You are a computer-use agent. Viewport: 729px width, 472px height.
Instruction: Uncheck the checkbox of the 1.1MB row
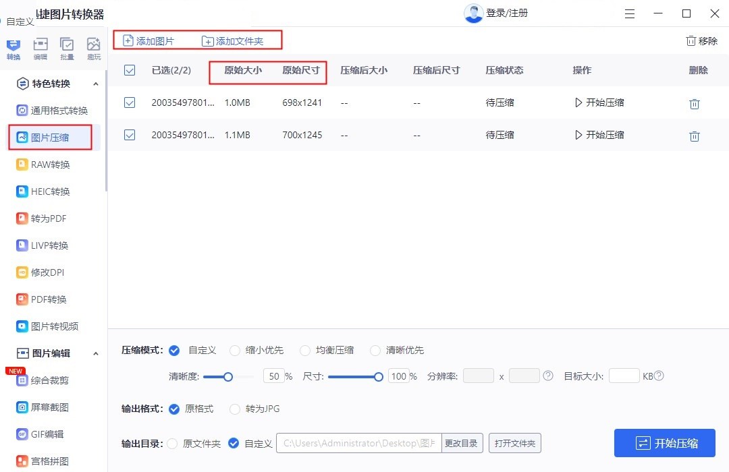point(130,135)
